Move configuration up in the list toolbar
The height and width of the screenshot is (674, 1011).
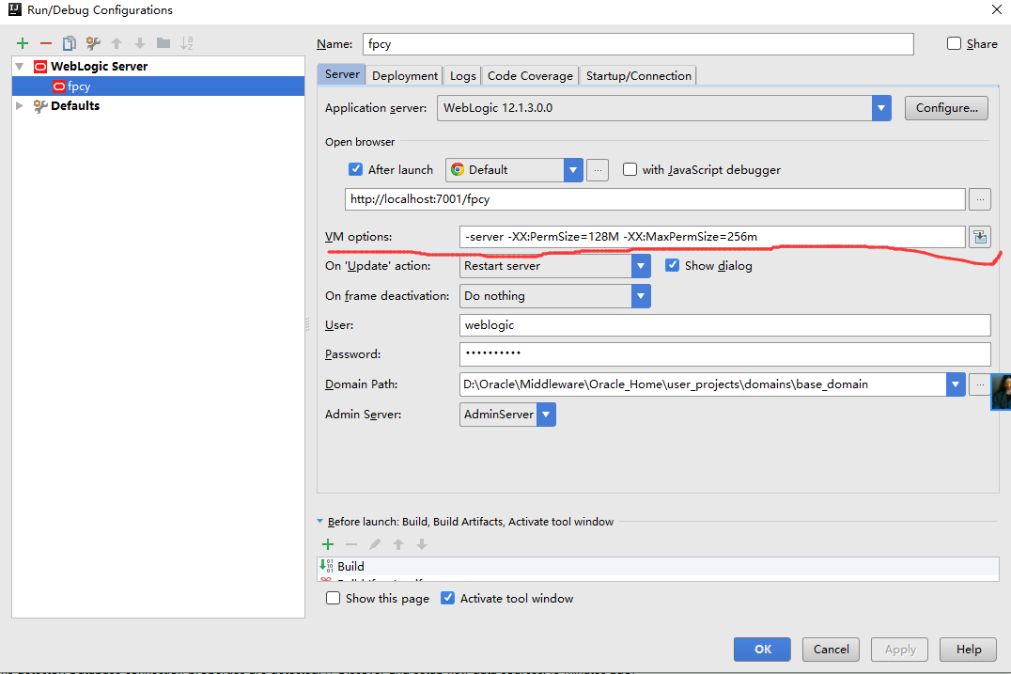click(117, 43)
